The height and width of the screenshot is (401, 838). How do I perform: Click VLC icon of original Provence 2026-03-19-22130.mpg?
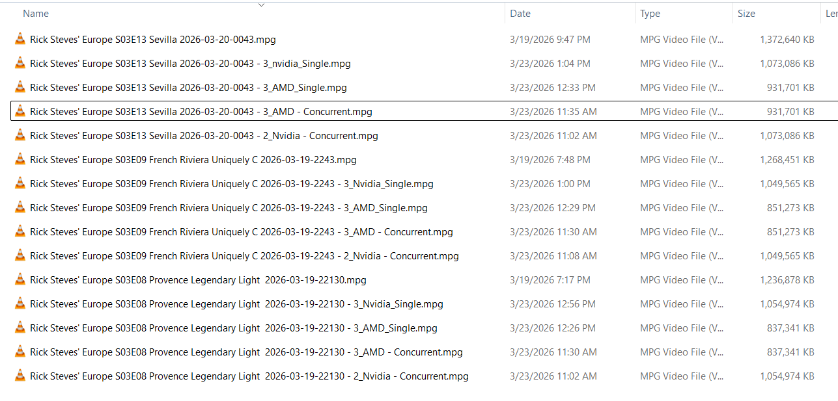(x=20, y=280)
